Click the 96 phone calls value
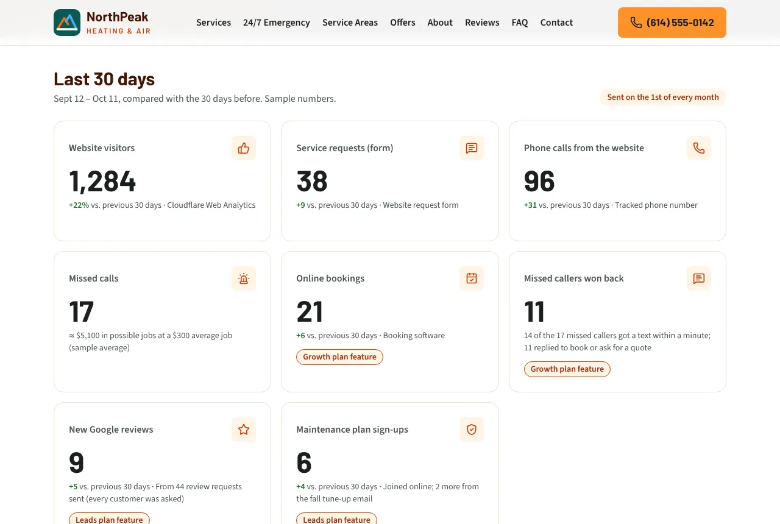Viewport: 780px width, 524px height. 539,181
